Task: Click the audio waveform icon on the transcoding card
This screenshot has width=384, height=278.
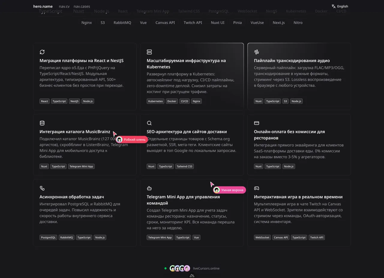Action: [x=256, y=52]
